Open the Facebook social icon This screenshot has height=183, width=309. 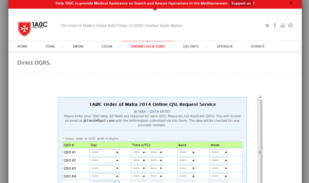click(275, 25)
